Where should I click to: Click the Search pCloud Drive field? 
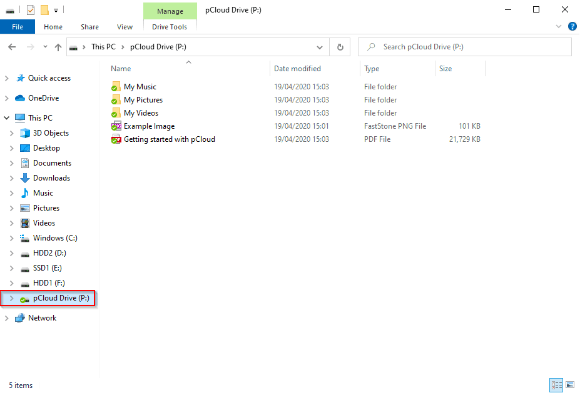(465, 47)
